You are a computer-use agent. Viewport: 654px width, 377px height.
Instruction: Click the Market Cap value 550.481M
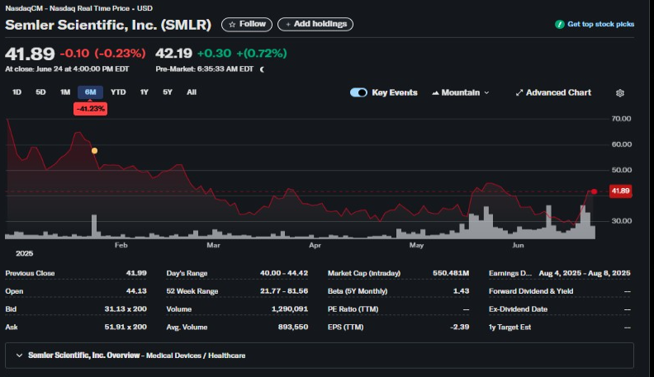pyautogui.click(x=451, y=273)
